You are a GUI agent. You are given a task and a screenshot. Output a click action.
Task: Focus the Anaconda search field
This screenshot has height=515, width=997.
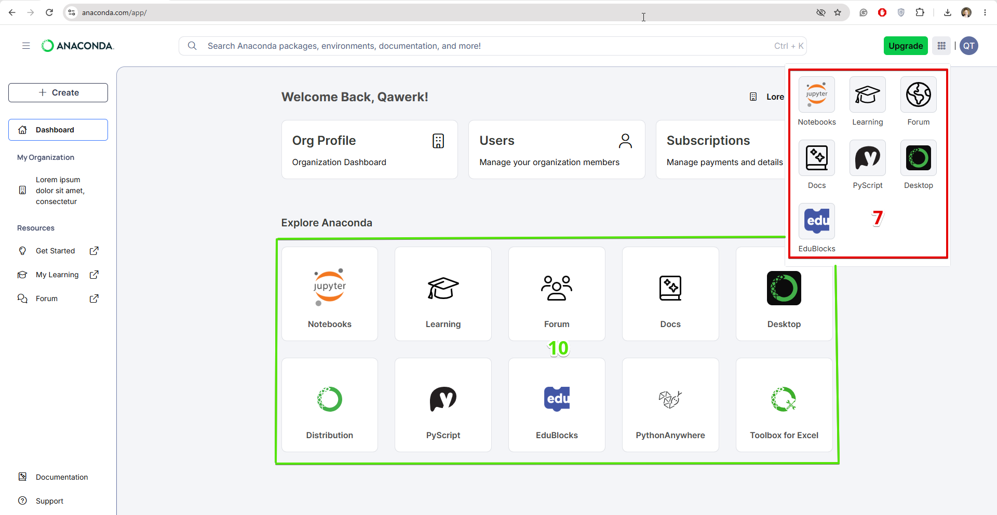[492, 46]
